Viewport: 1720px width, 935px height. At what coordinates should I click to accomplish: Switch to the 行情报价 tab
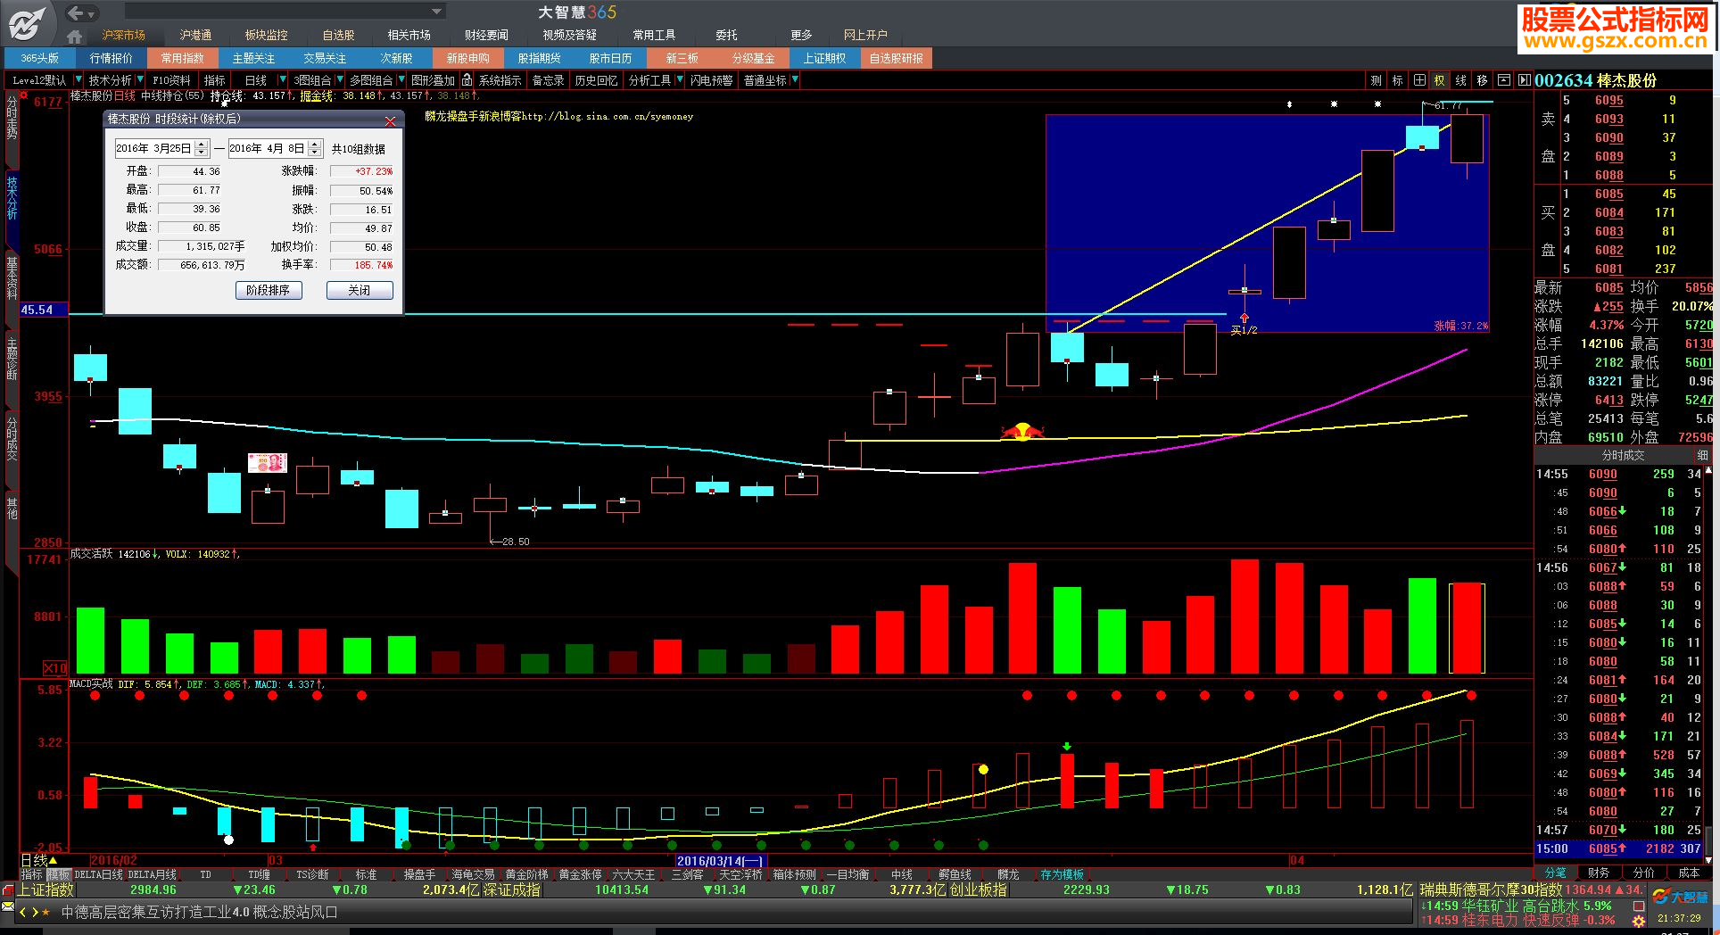[112, 58]
